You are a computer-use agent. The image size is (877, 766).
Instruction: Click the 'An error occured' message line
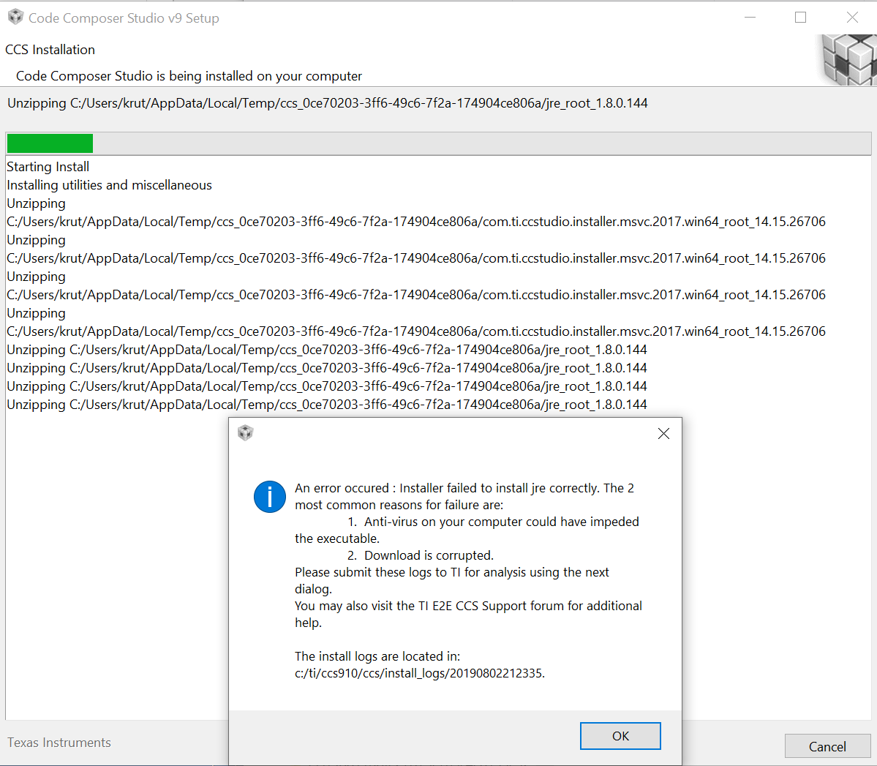(x=464, y=488)
